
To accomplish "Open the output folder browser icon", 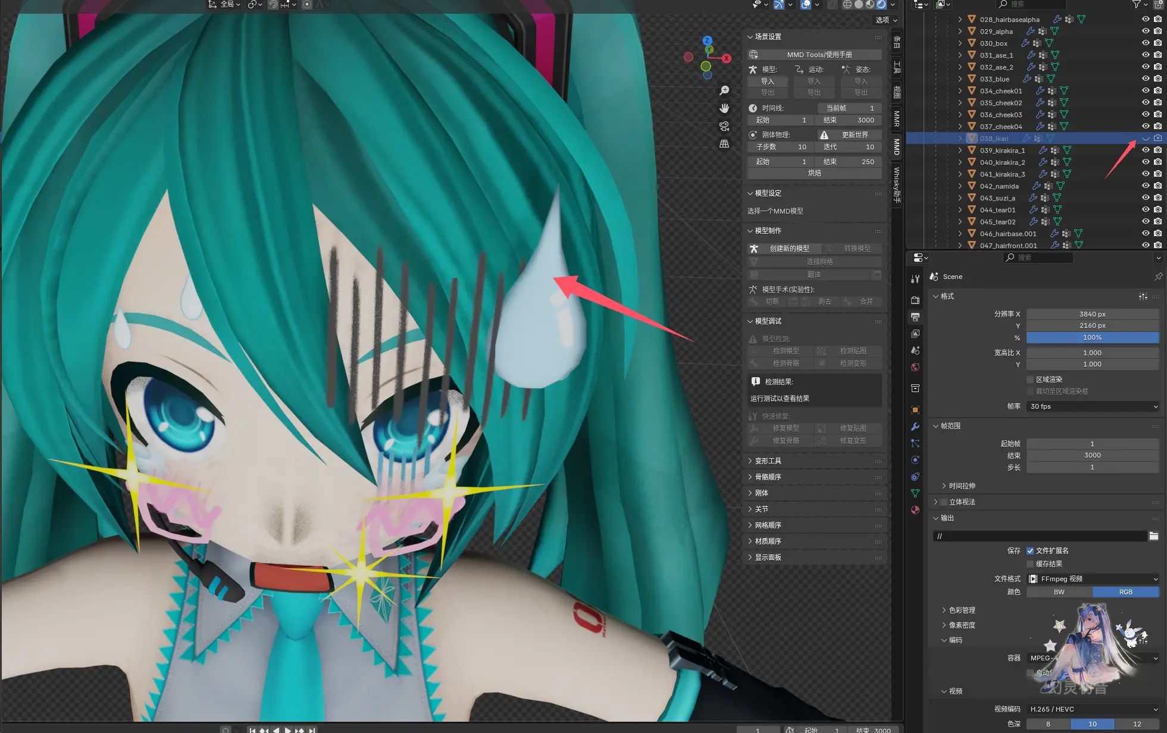I will point(1154,536).
